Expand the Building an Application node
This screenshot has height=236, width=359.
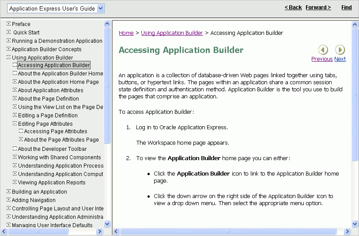[8, 192]
